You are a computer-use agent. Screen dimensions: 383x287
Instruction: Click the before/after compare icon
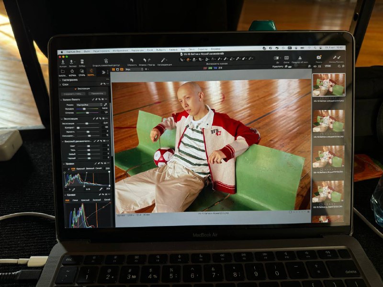click(x=276, y=58)
